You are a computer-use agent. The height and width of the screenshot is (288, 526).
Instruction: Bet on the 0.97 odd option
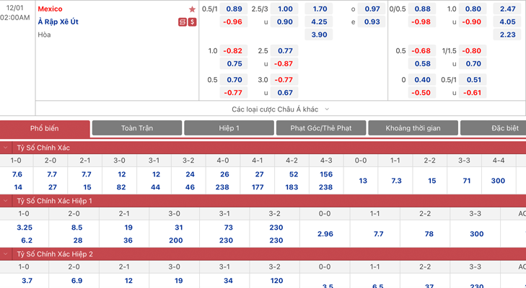coord(372,9)
